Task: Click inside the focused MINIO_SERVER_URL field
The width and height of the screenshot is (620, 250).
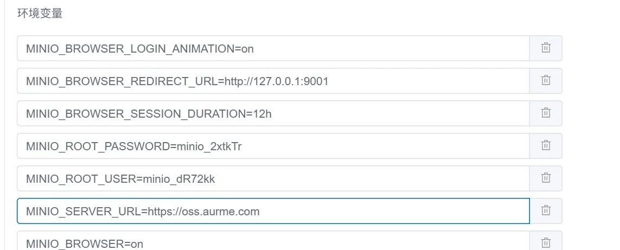Action: click(x=273, y=211)
